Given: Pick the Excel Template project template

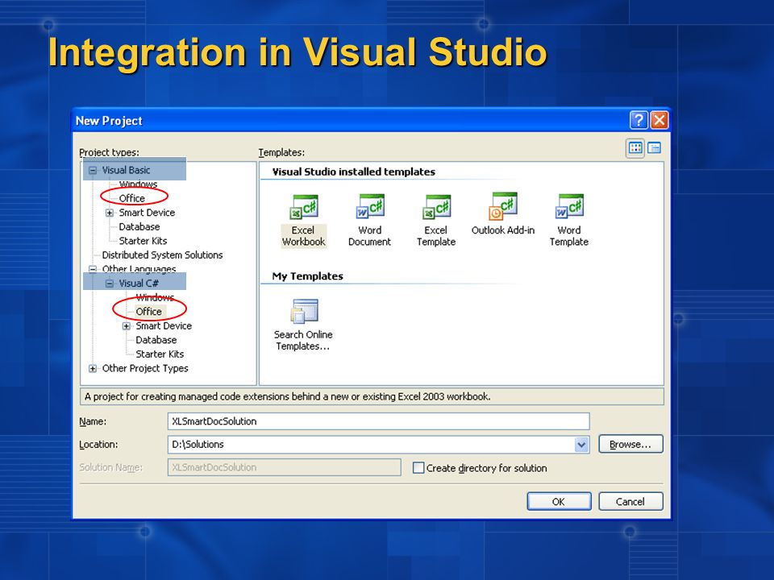Looking at the screenshot, I should tap(436, 220).
